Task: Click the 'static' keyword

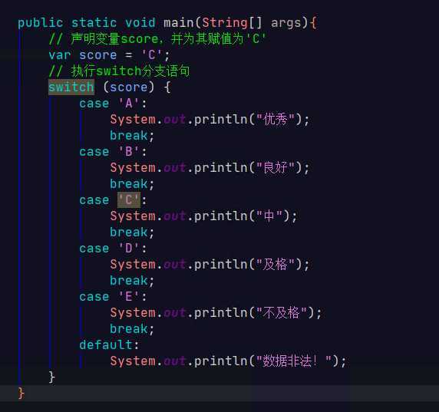Action: click(94, 23)
